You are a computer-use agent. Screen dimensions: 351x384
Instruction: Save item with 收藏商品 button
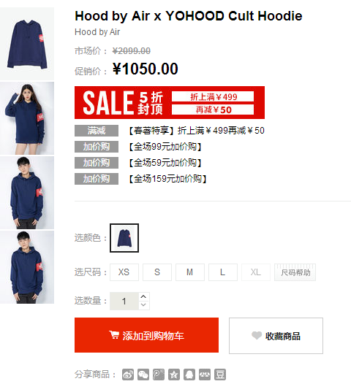pyautogui.click(x=276, y=336)
